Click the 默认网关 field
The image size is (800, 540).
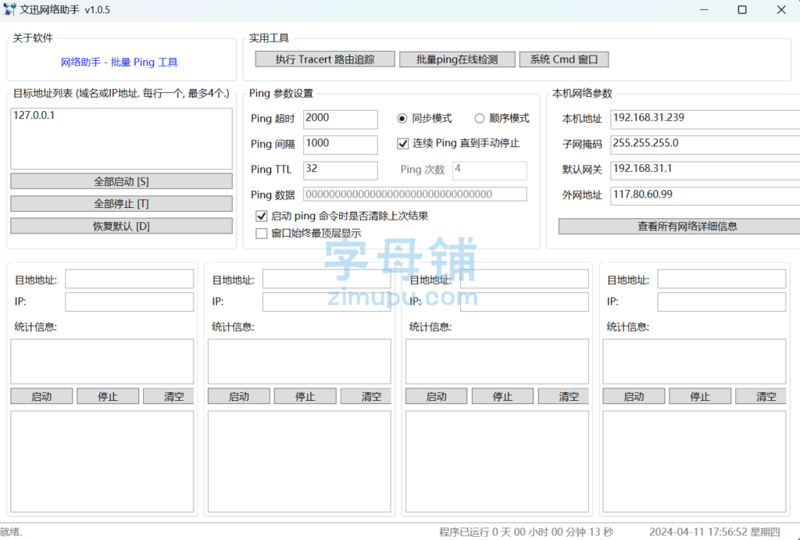point(705,170)
